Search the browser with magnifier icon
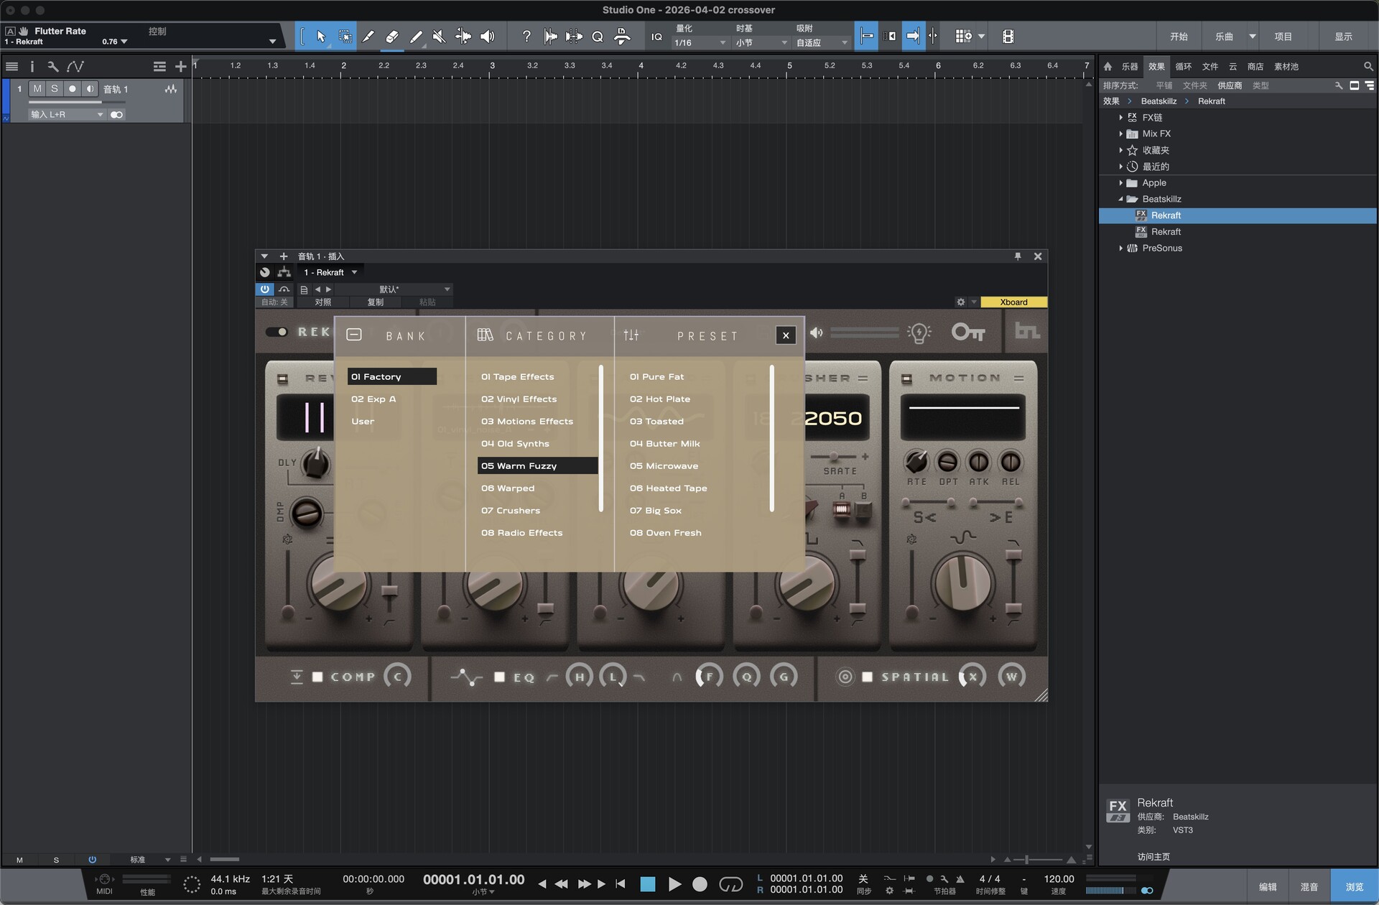 coord(1368,67)
